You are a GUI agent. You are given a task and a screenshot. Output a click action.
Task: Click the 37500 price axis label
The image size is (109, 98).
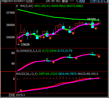pos(10,13)
